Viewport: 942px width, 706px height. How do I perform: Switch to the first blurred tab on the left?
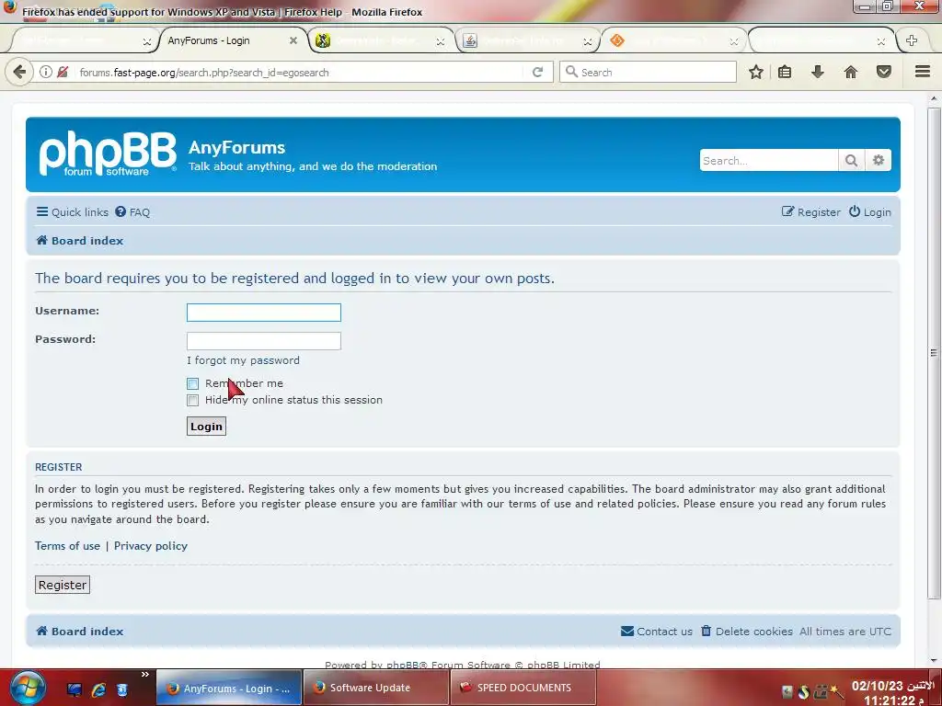click(x=84, y=40)
